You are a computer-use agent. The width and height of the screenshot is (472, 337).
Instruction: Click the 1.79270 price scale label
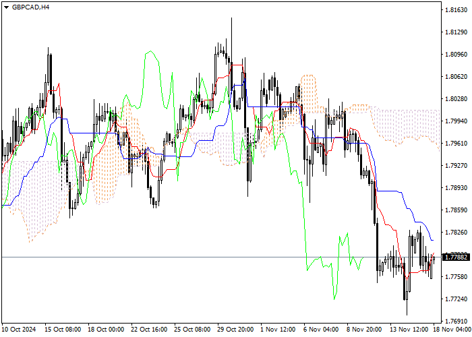point(456,166)
